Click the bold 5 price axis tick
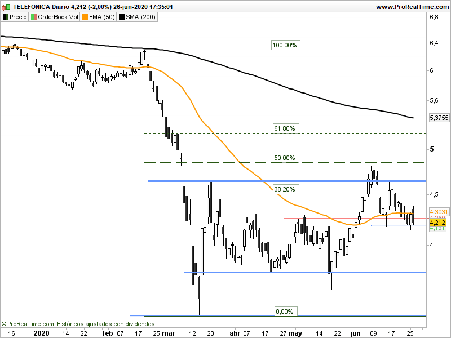Viewport: 451px width, 338px height. pyautogui.click(x=431, y=149)
